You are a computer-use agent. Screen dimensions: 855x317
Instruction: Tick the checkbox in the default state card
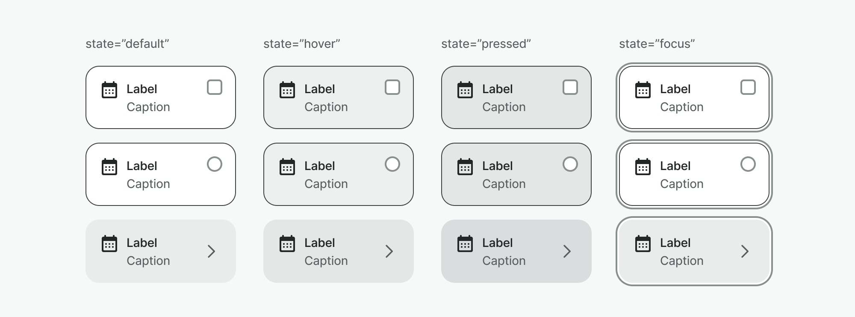(215, 87)
